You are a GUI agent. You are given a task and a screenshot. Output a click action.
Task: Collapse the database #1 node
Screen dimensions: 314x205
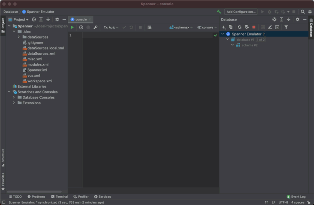pos(227,40)
